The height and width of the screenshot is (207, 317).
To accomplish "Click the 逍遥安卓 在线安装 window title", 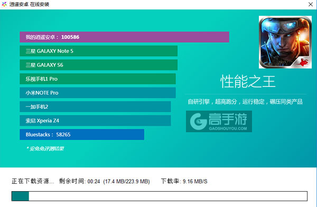I will coord(29,4).
